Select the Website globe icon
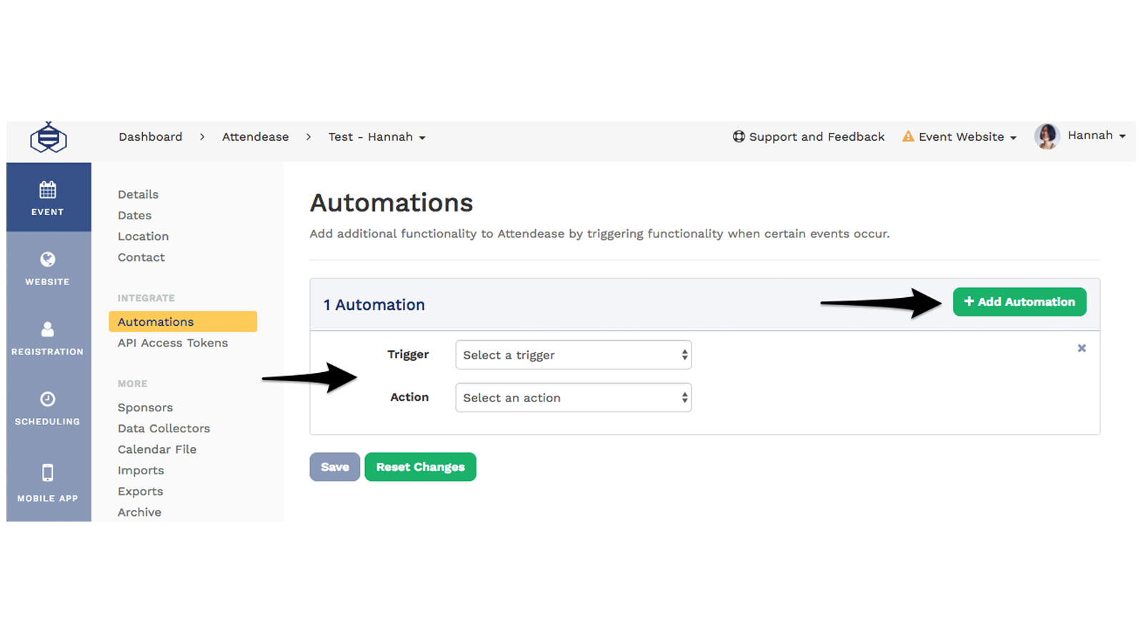 [47, 259]
